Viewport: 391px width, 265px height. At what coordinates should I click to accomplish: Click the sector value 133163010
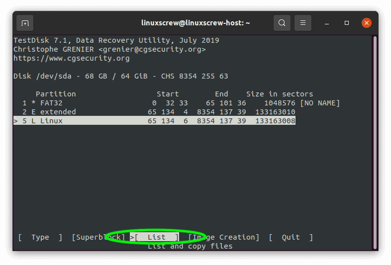pyautogui.click(x=275, y=112)
